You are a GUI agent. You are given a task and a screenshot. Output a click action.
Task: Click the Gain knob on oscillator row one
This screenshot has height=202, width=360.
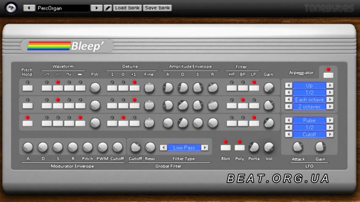pos(269,88)
